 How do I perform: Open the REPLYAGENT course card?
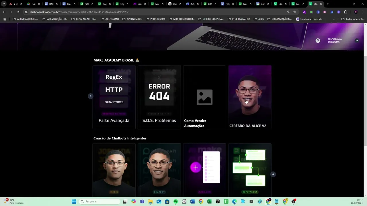point(250,170)
